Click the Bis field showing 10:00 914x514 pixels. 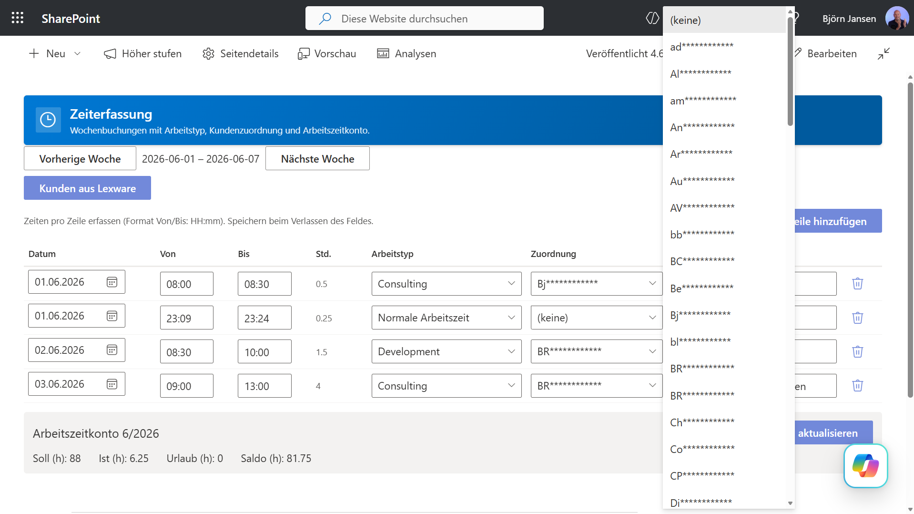(x=264, y=351)
